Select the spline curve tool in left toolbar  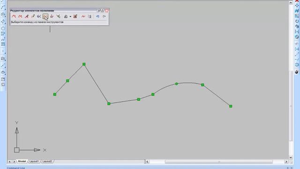[3, 39]
